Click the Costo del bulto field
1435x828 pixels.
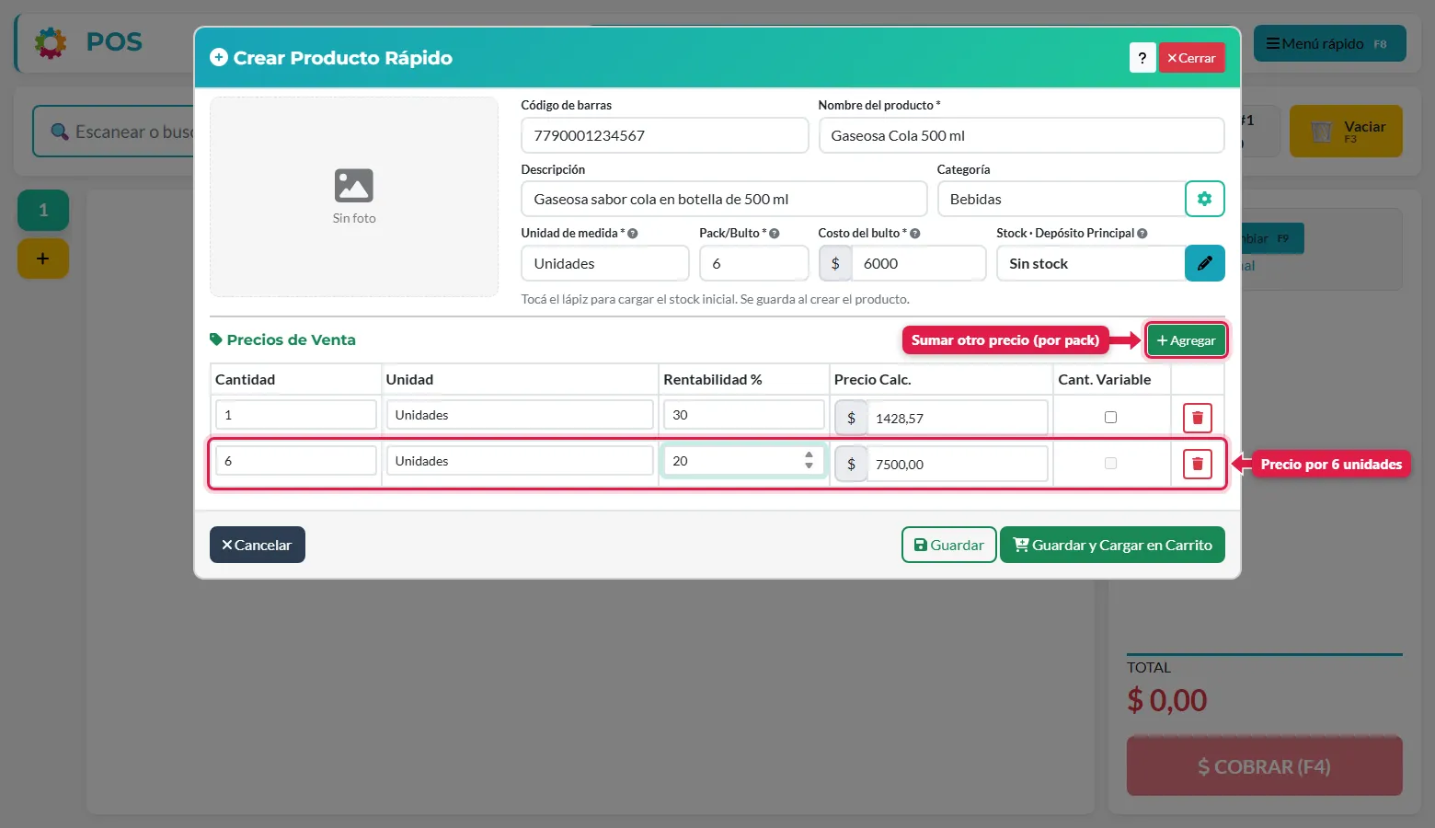[918, 263]
